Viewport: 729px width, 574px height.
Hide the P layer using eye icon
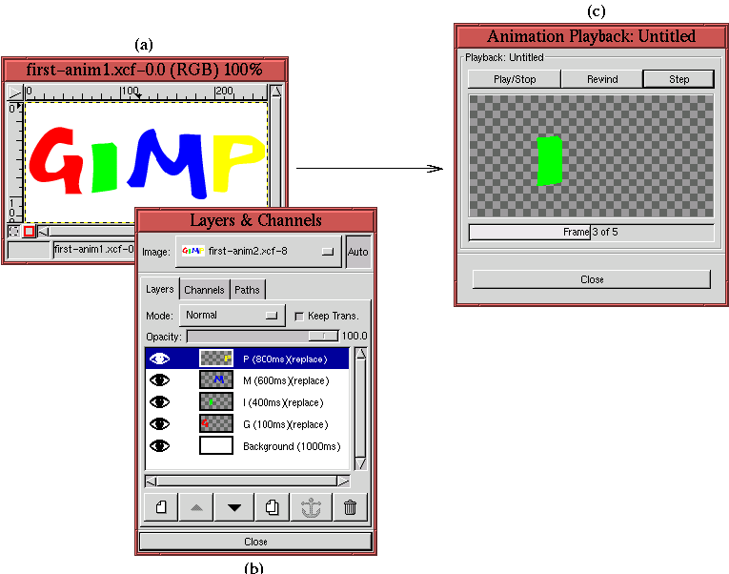[x=159, y=359]
